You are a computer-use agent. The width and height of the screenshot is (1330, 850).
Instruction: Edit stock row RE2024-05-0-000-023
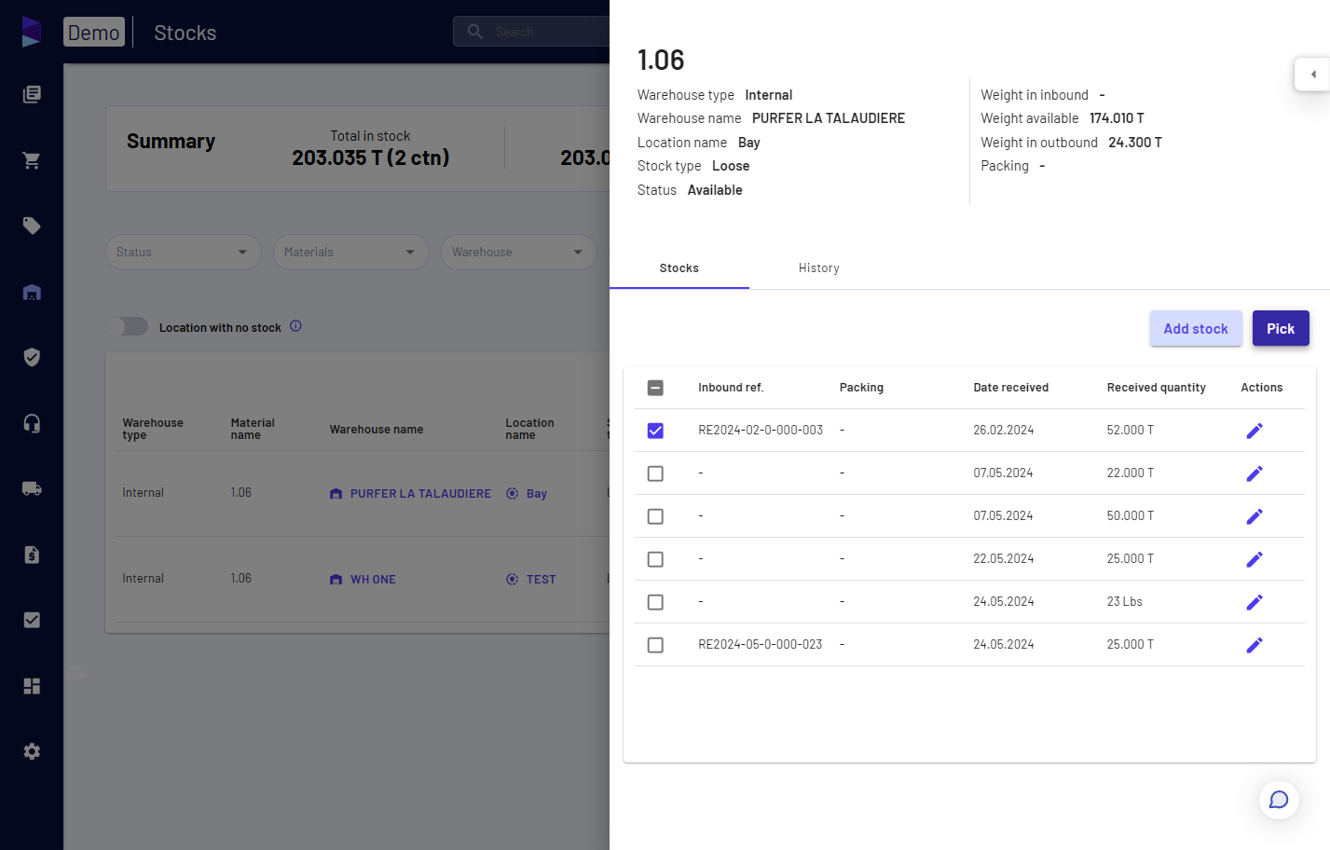click(x=1255, y=645)
